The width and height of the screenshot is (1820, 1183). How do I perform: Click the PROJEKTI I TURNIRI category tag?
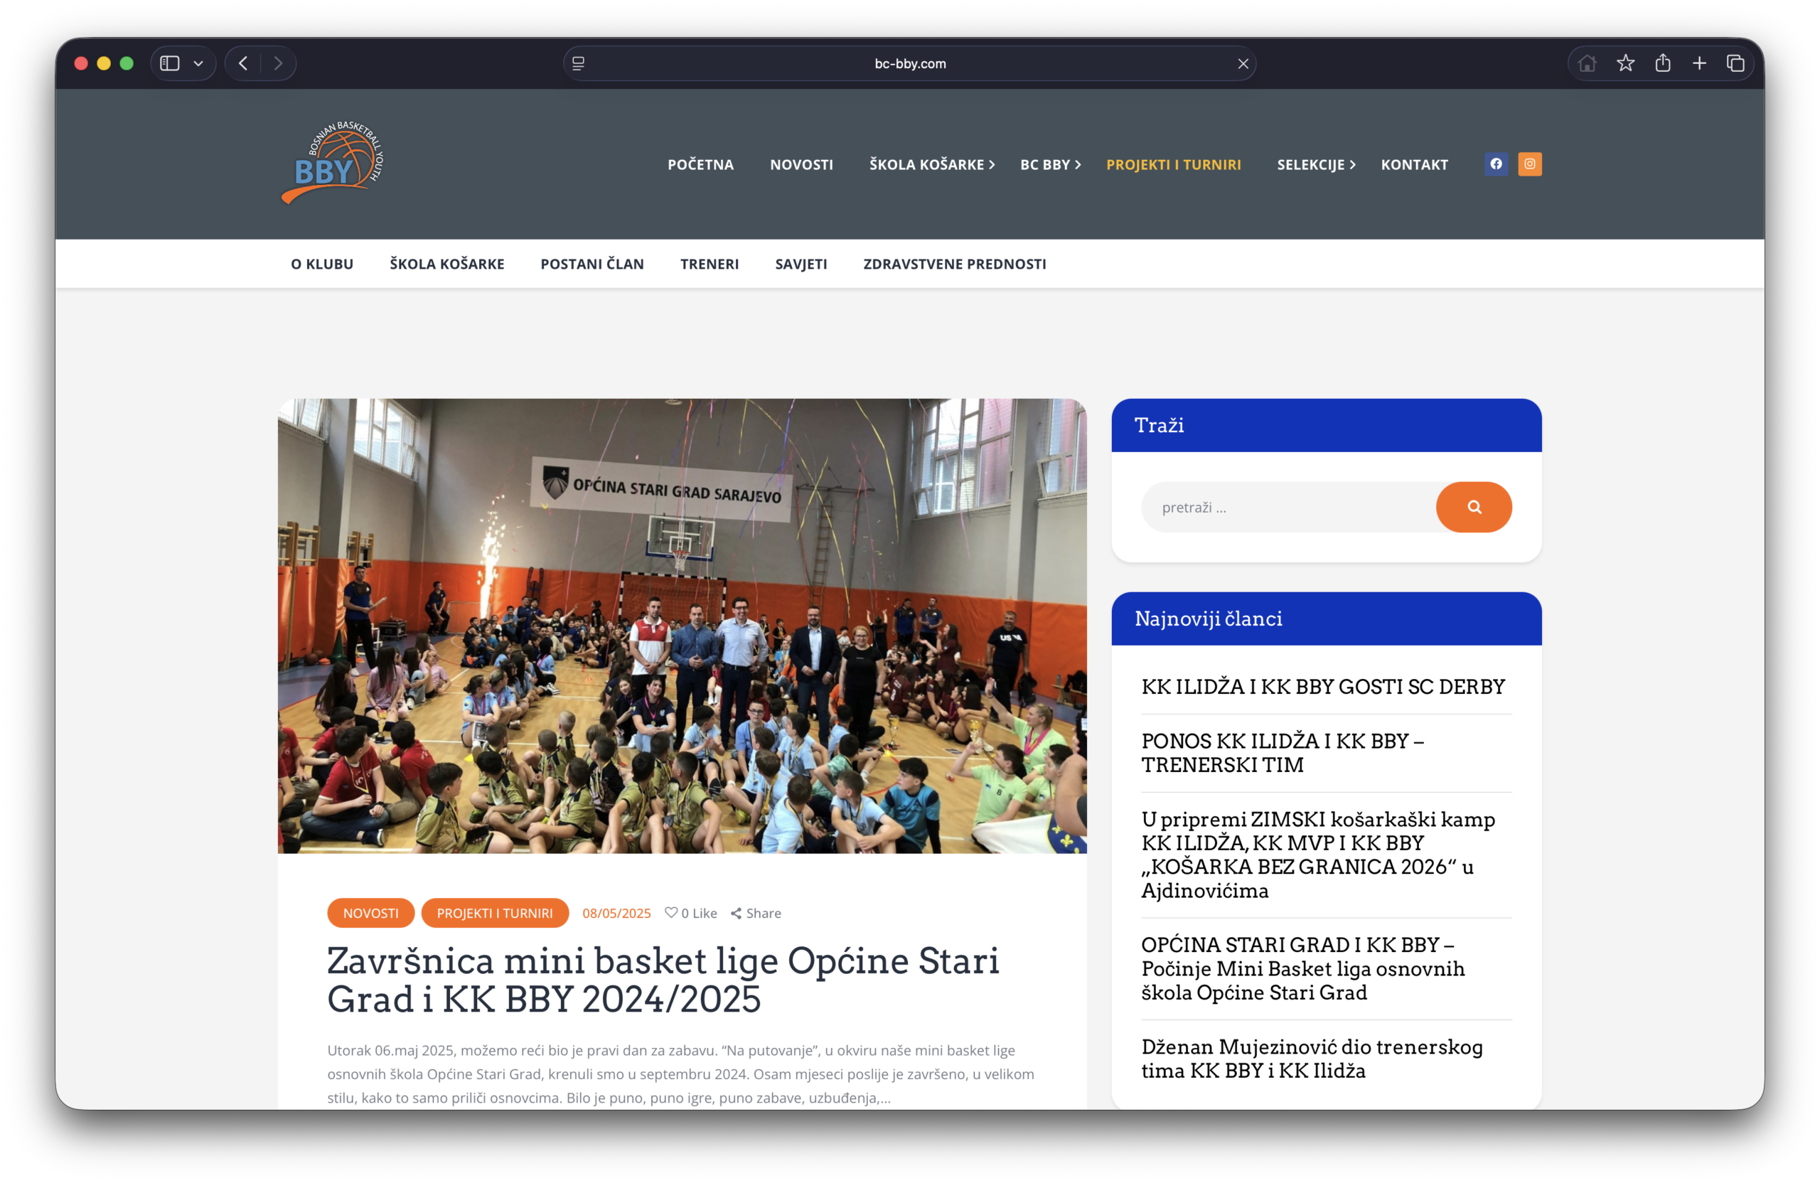click(x=494, y=913)
